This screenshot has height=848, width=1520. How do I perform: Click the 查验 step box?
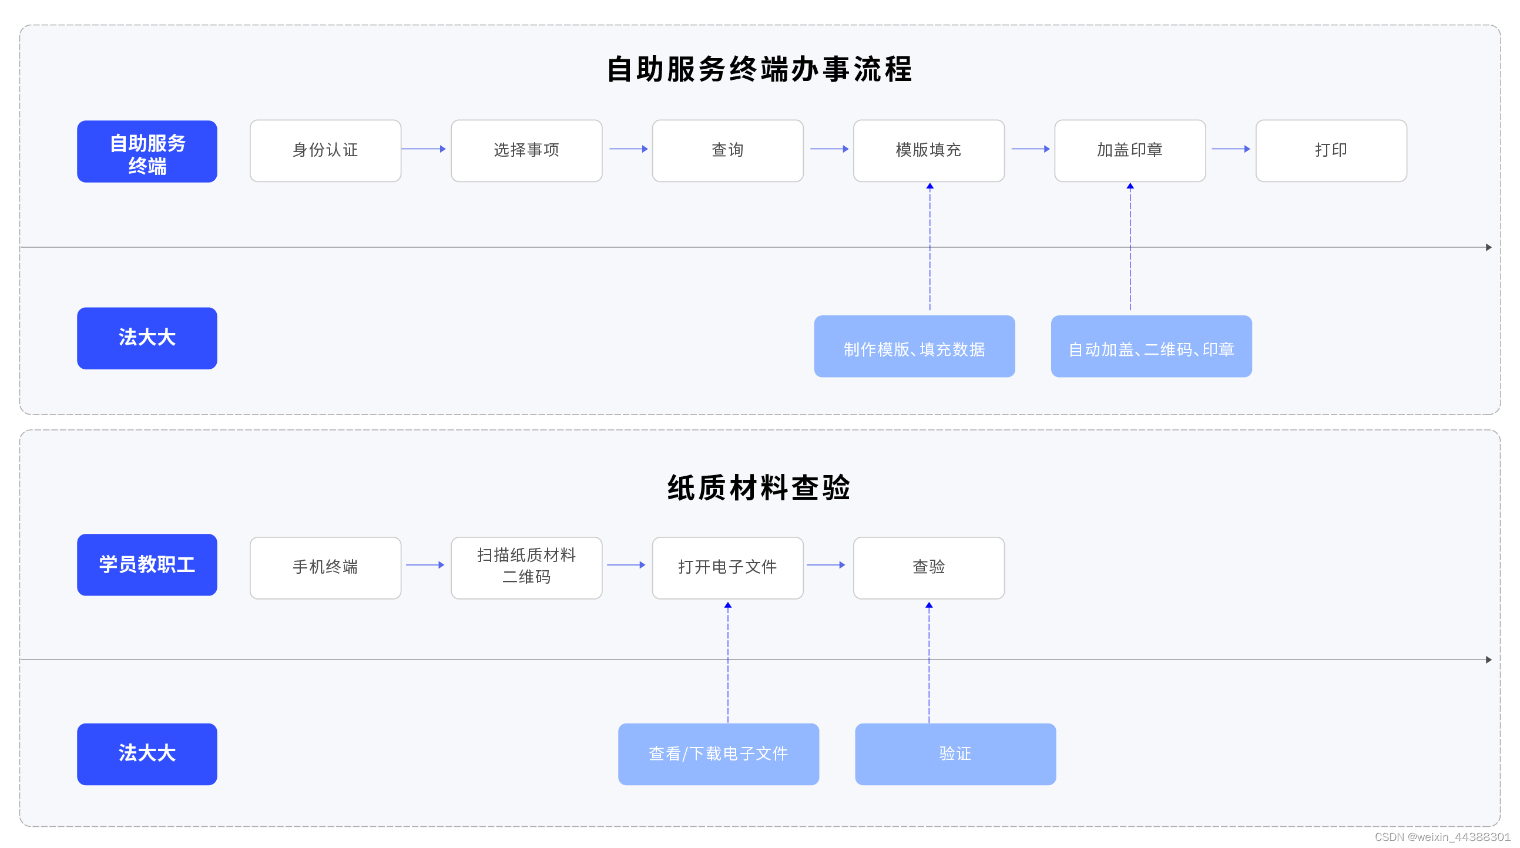pos(929,568)
